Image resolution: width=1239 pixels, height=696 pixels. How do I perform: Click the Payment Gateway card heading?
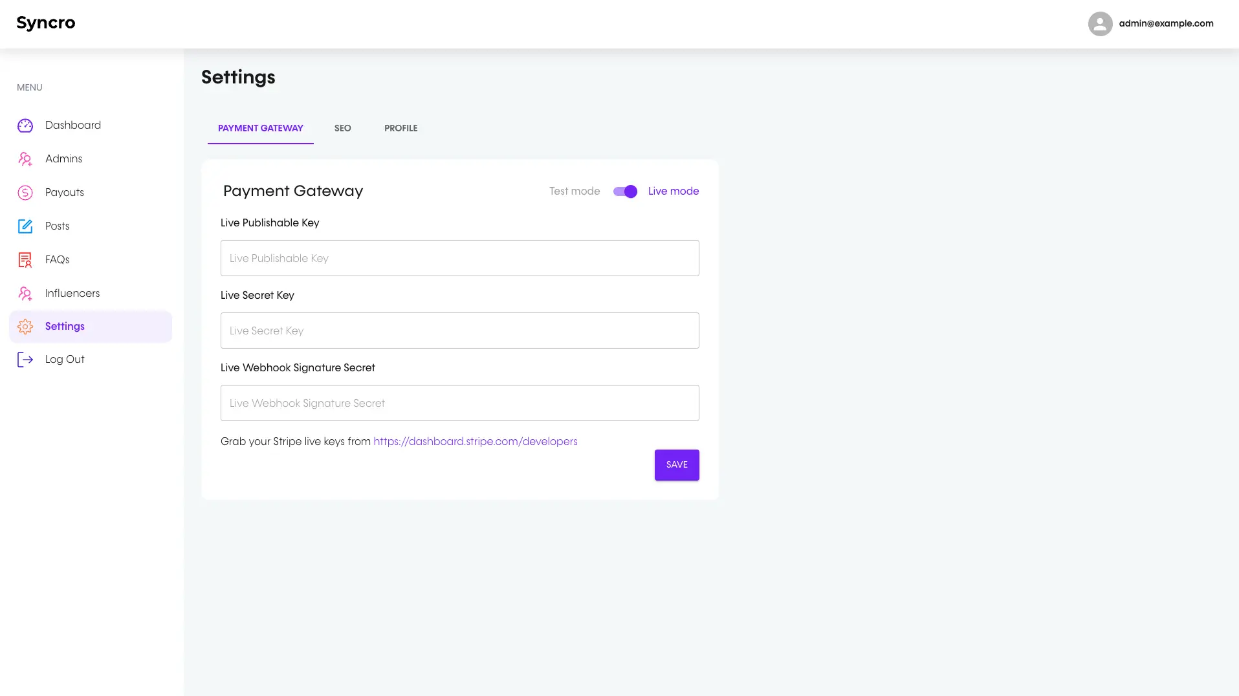[293, 191]
